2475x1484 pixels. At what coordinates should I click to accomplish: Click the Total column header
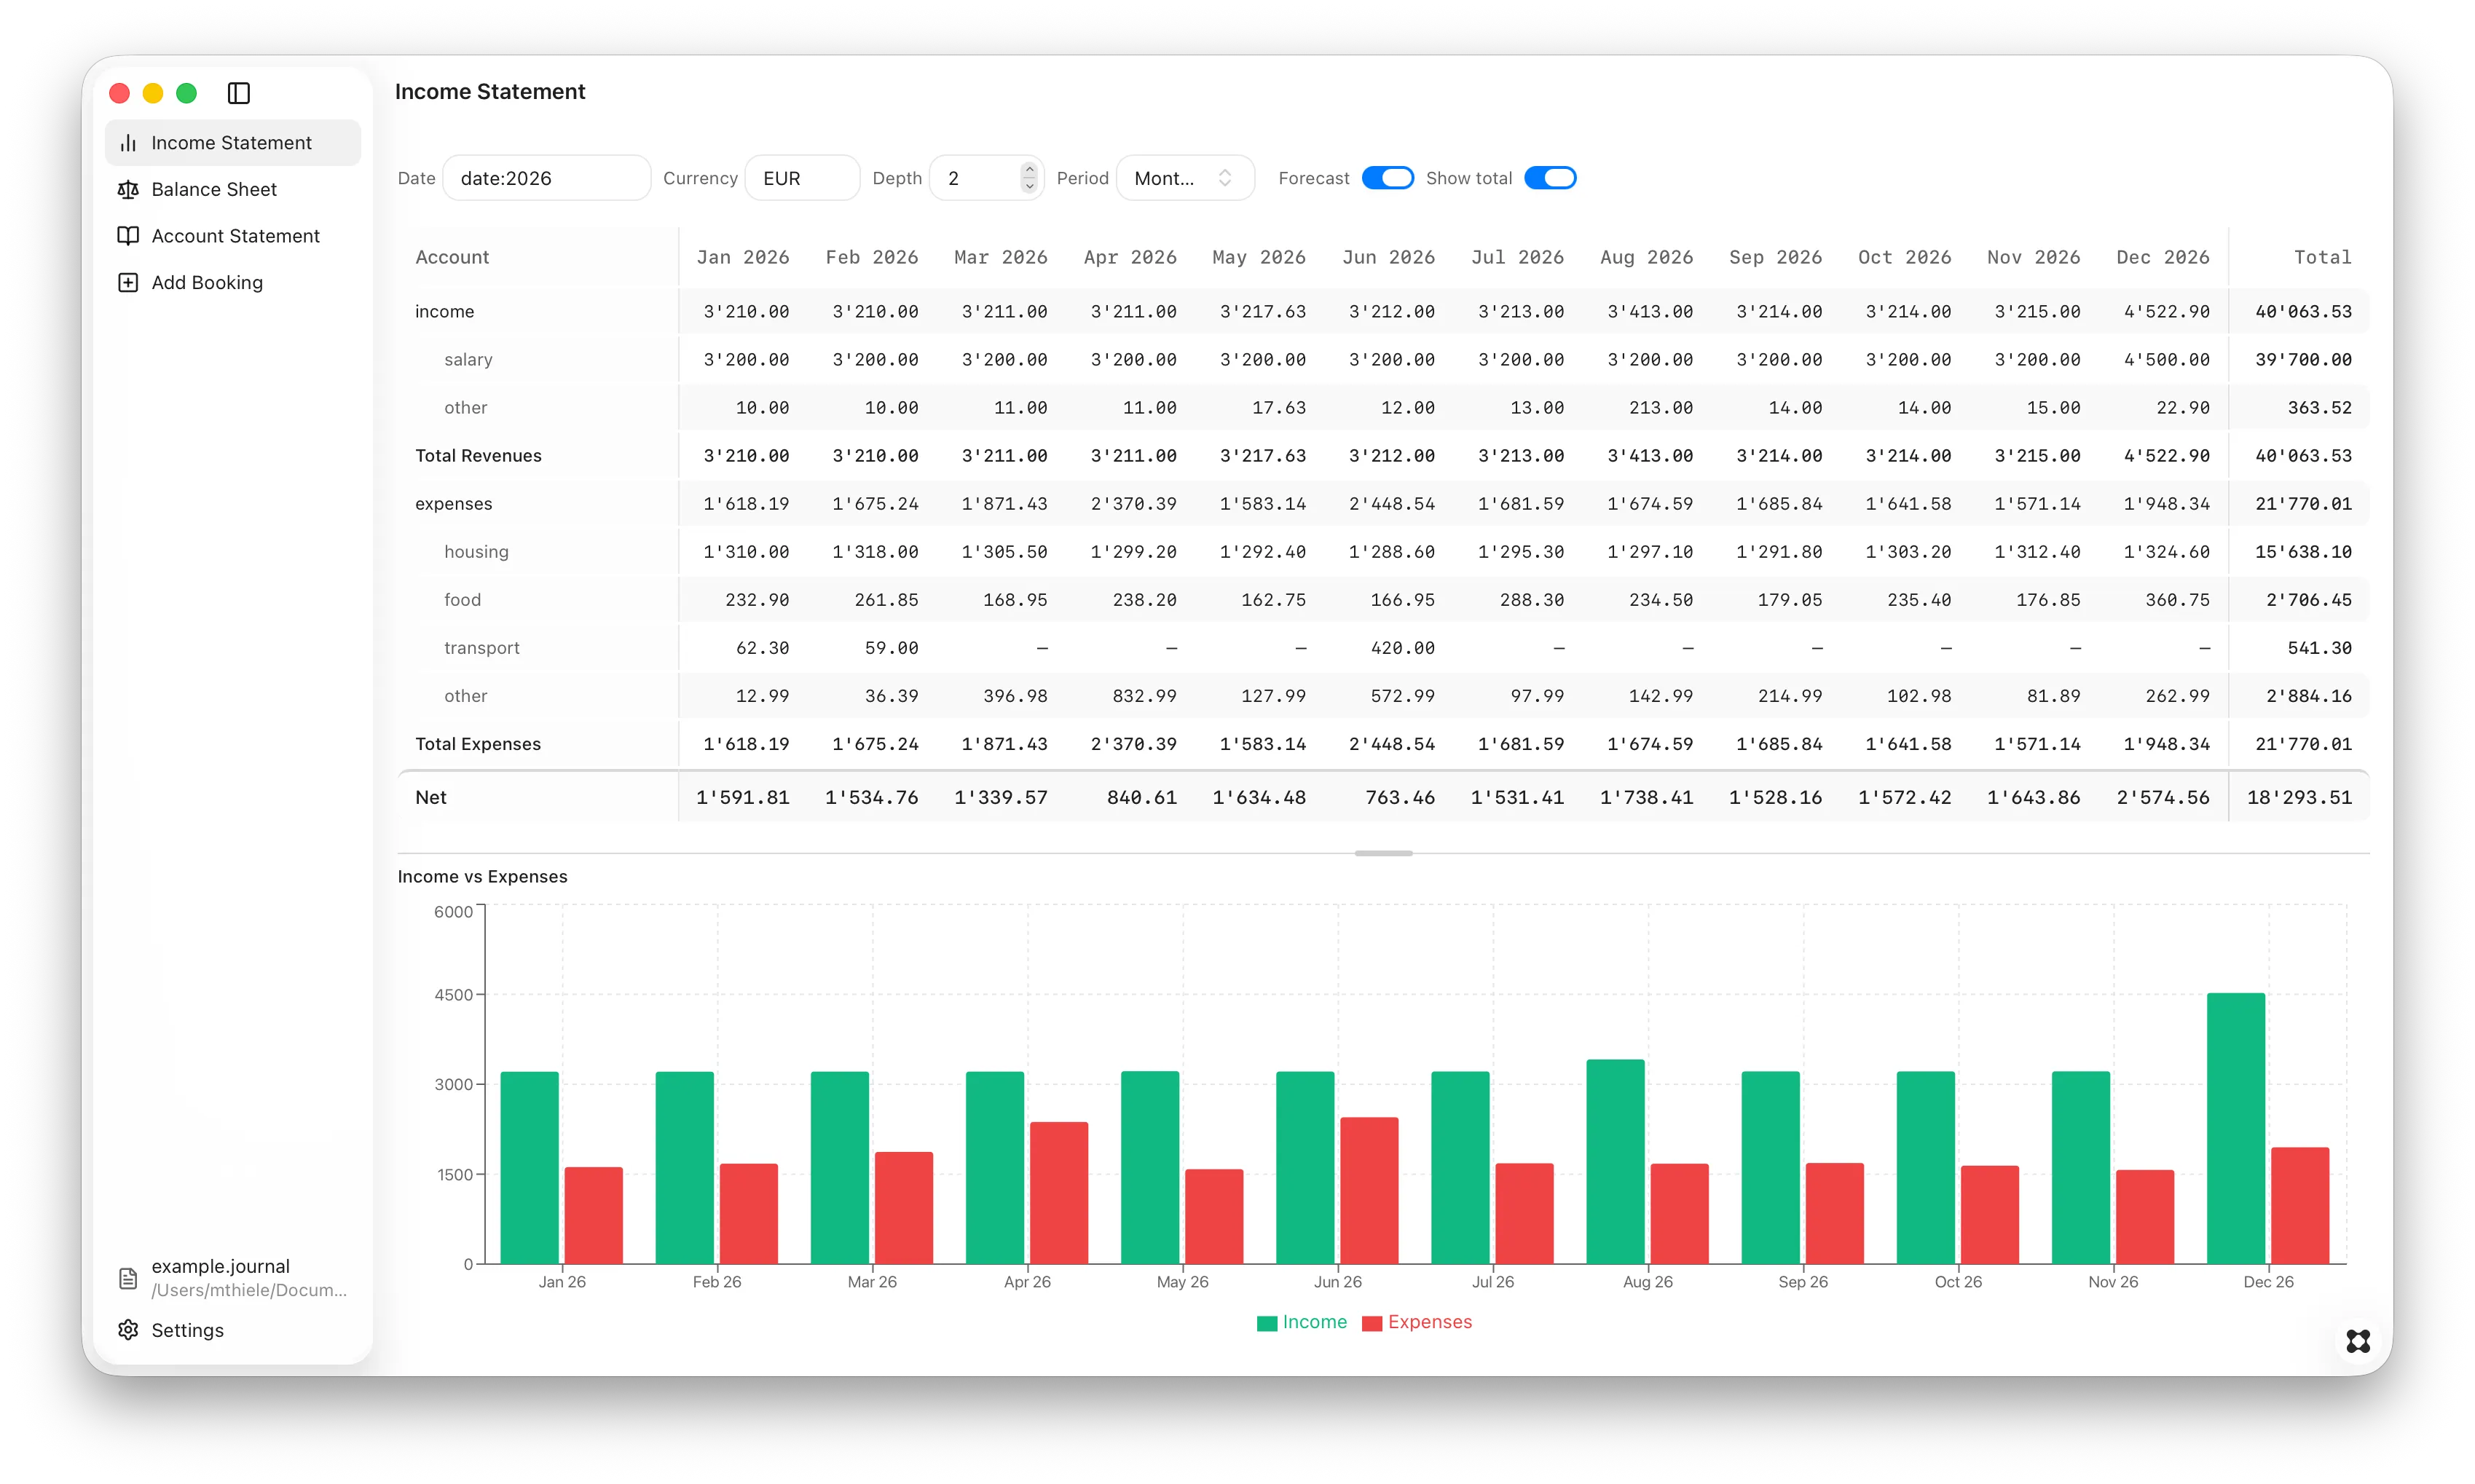click(2322, 257)
